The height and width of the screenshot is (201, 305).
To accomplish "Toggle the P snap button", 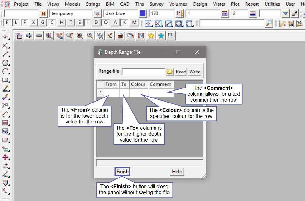I will [x=7, y=23].
